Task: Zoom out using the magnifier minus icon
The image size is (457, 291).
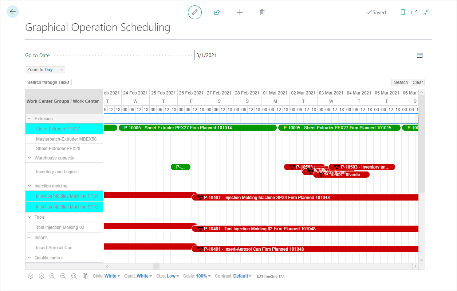Action: coord(63,276)
